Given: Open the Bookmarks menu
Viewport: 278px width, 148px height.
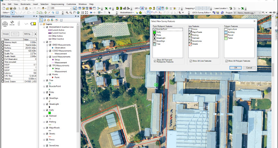Looking at the screenshot, I should [x=26, y=4].
